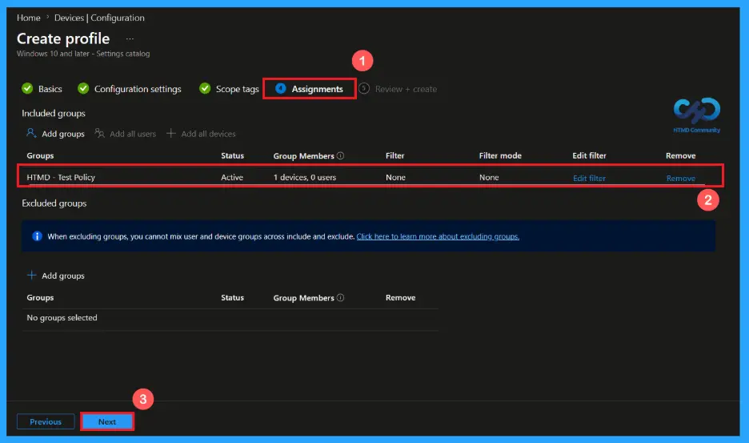Image resolution: width=749 pixels, height=443 pixels.
Task: Edit filter for HTMD - Test Policy
Action: (x=589, y=178)
